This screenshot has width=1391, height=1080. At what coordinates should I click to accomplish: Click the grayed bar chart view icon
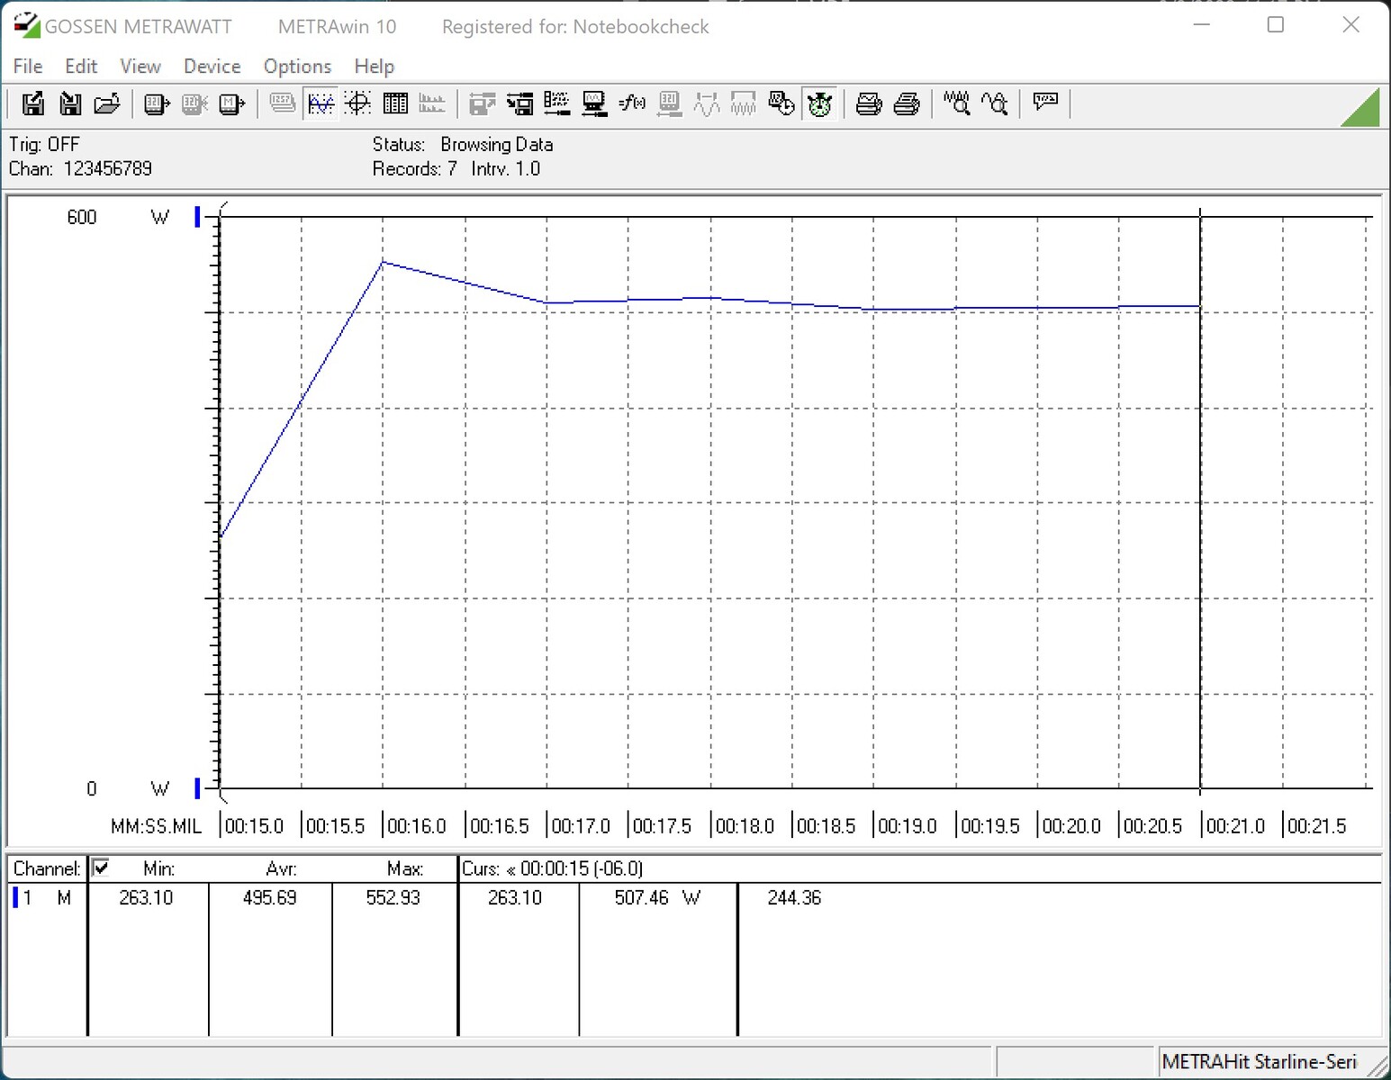[432, 104]
